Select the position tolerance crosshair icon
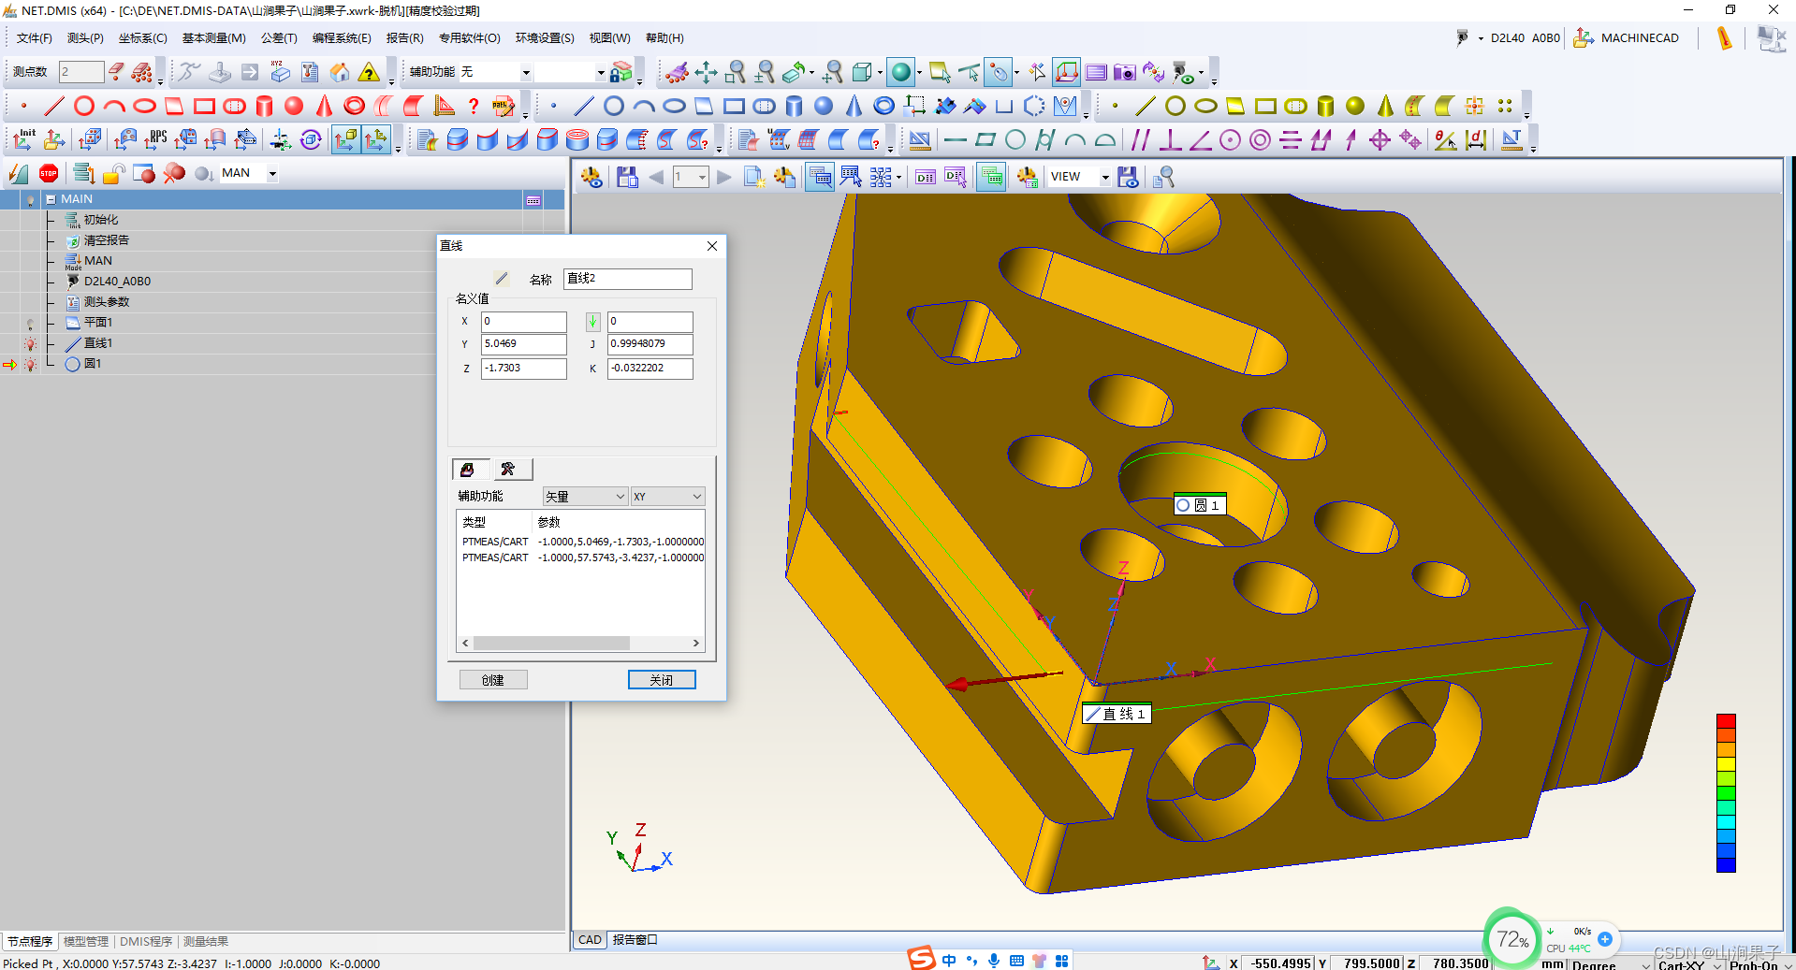 click(x=1380, y=140)
